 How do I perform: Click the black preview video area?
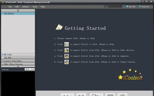pyautogui.click(x=18, y=84)
